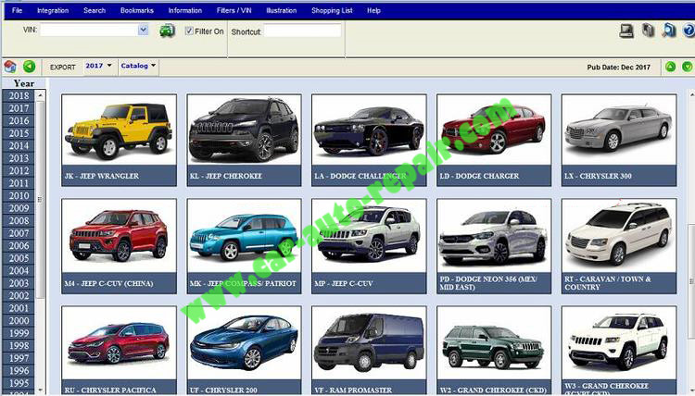Open the Help menu
This screenshot has height=396, width=695.
373,10
